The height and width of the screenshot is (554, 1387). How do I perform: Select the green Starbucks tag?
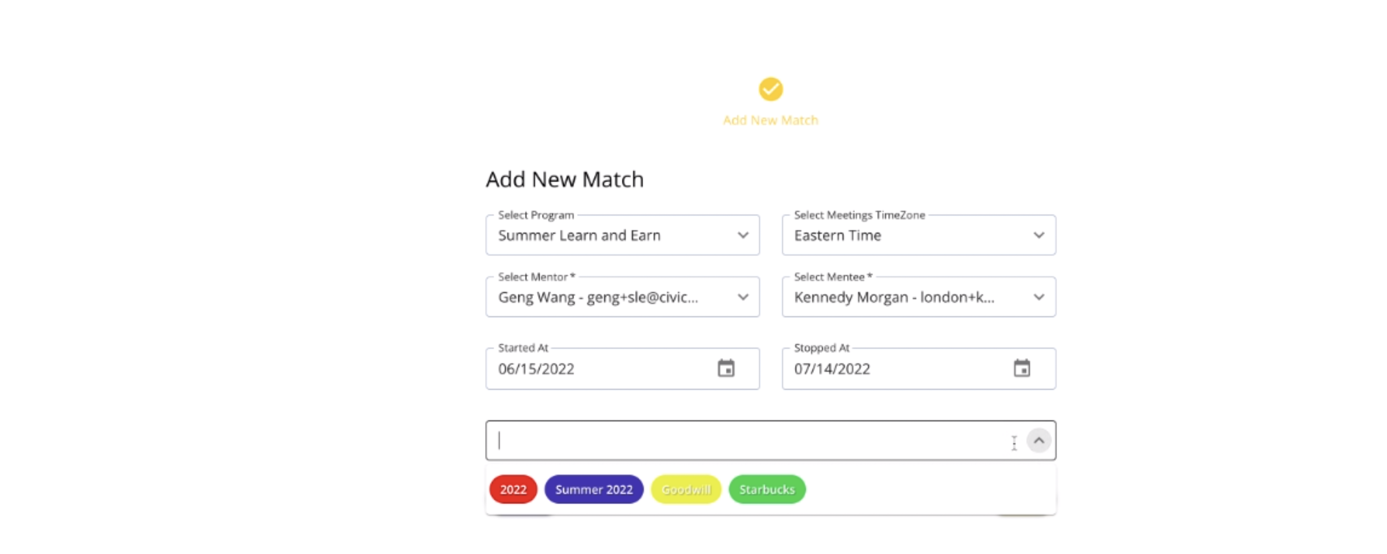point(767,489)
